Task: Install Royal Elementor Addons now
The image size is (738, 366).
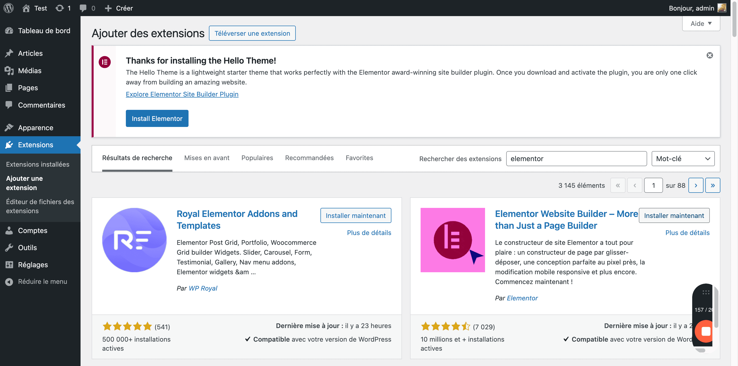Action: point(356,215)
